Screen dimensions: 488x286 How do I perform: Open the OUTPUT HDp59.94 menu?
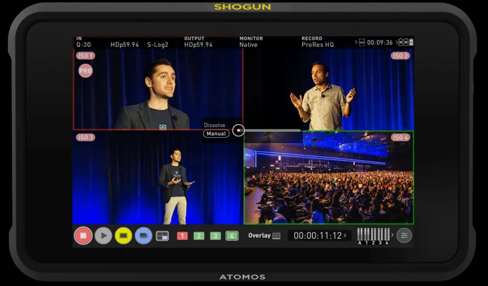pyautogui.click(x=198, y=42)
